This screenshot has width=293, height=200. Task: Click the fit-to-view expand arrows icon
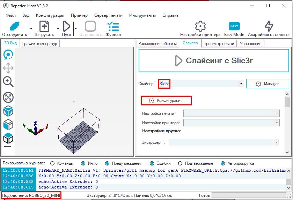[8, 97]
